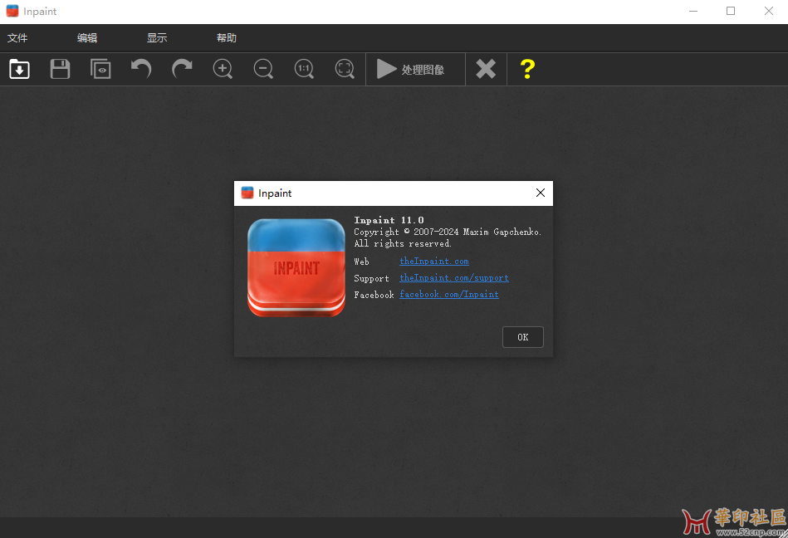Click the Zoom in magnifier icon
The width and height of the screenshot is (788, 538).
coord(223,69)
